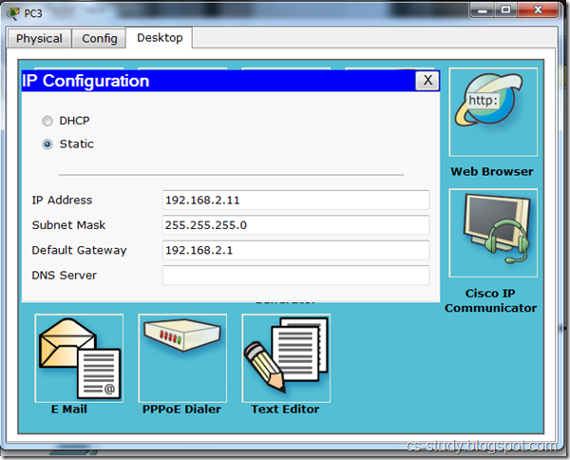Close the IP Configuration dialog with X
This screenshot has width=570, height=460.
427,81
